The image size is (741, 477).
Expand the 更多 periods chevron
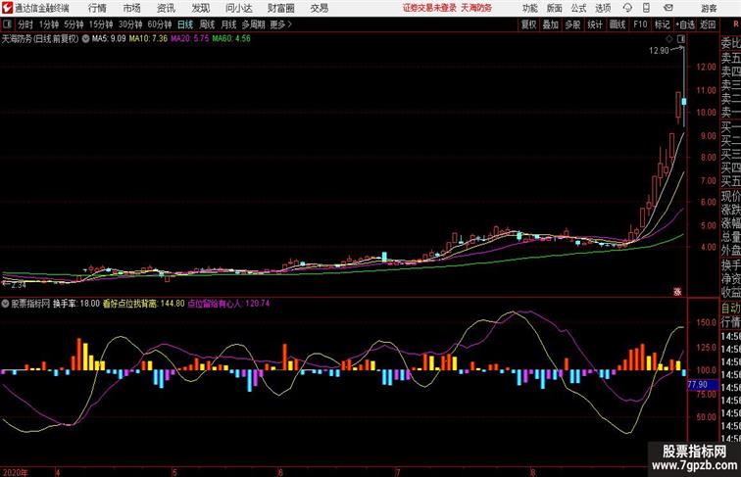[280, 24]
